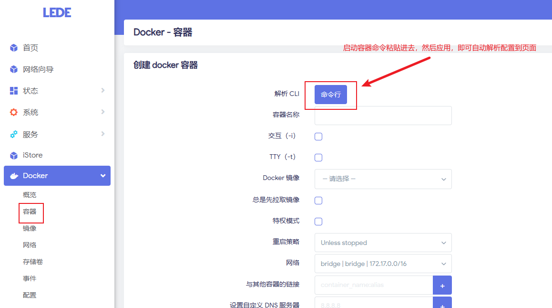Enable the 特权模式 checkbox

point(318,222)
